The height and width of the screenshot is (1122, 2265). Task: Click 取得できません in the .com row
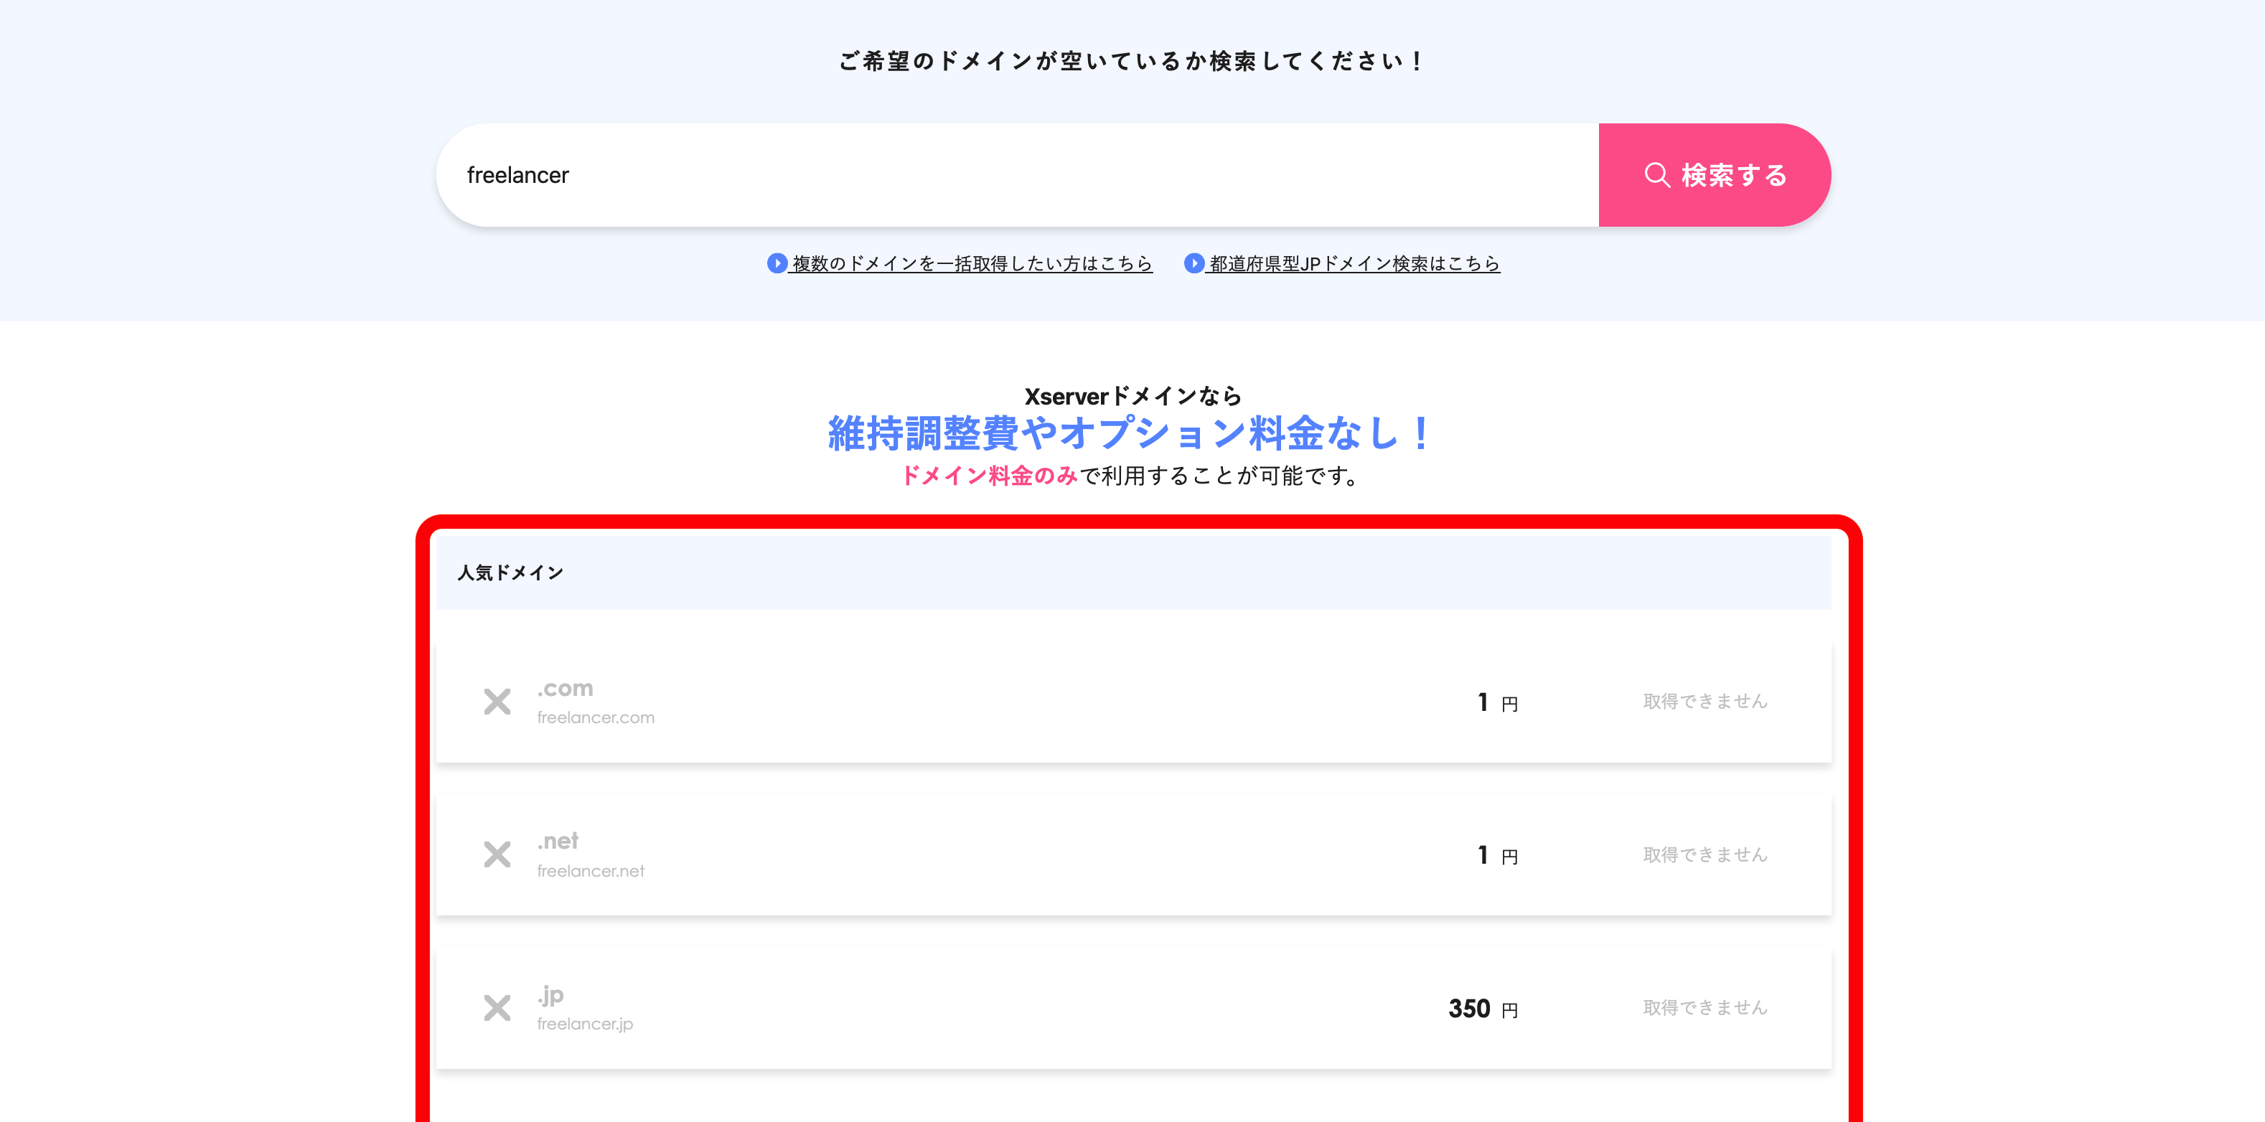click(x=1705, y=701)
